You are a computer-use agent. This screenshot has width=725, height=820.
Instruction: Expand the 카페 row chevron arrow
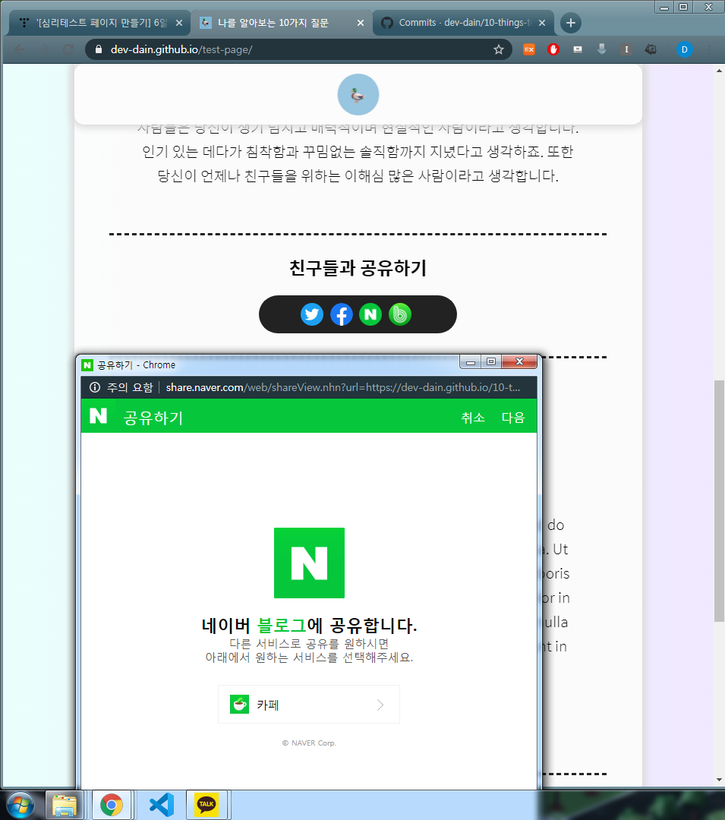(x=380, y=705)
